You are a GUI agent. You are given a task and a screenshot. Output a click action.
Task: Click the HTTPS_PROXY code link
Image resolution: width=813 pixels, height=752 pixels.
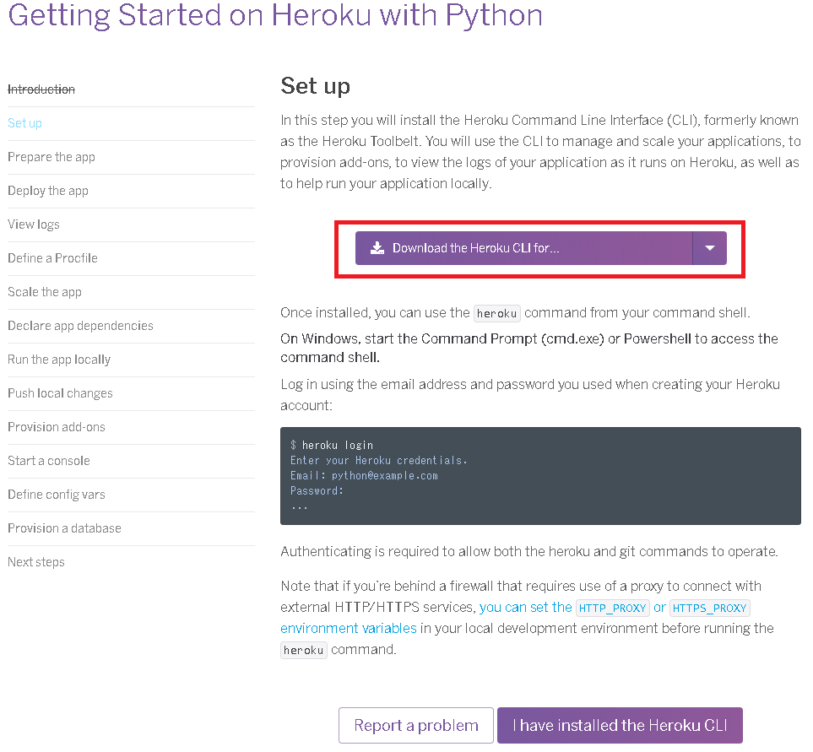pyautogui.click(x=709, y=608)
